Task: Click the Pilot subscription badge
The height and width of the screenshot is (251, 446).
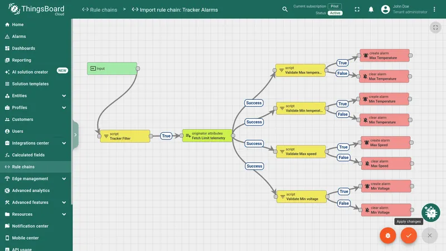Action: 334,6
